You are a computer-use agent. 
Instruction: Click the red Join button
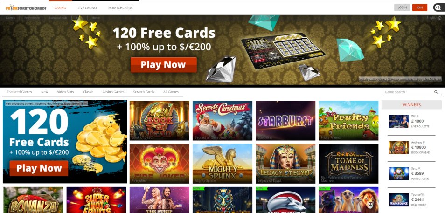point(420,7)
